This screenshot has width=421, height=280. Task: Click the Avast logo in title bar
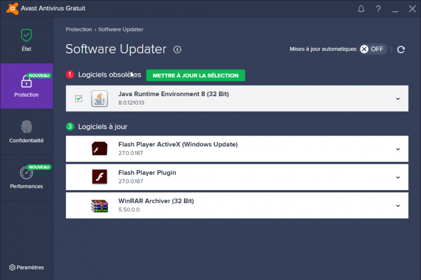coord(12,8)
